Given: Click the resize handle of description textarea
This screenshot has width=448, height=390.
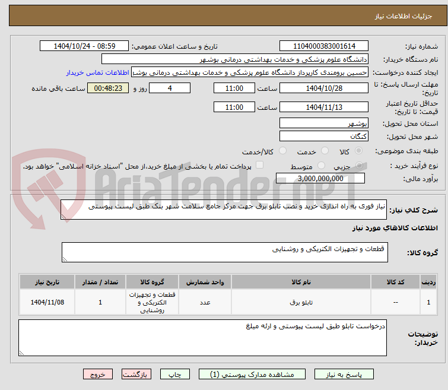Looking at the screenshot, I should [x=63, y=217].
